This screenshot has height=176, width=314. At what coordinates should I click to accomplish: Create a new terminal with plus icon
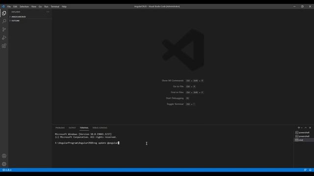pyautogui.click(x=299, y=128)
